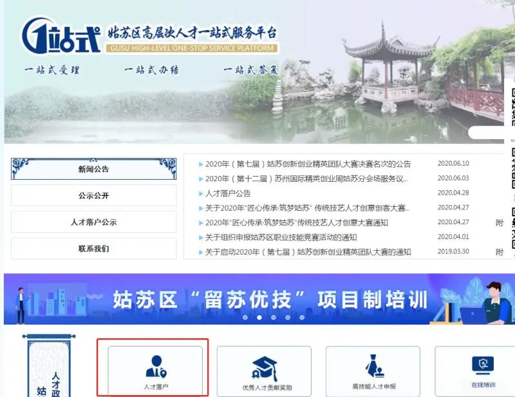Viewport: 515px width, 397px height.
Task: Click the date 2020.04.28
Action: click(x=453, y=193)
